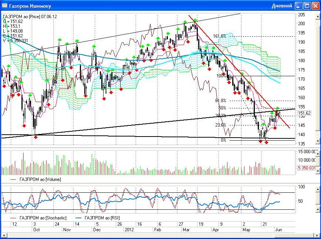Click the "Jun" month label

(278, 230)
